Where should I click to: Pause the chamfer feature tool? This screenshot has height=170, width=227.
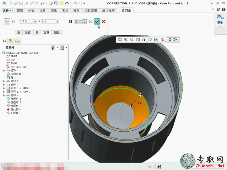(x=70, y=21)
